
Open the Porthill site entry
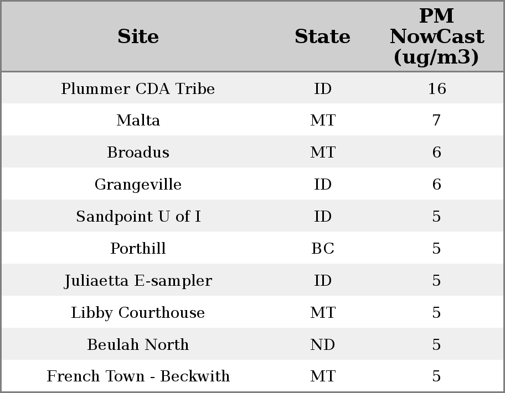pyautogui.click(x=138, y=249)
